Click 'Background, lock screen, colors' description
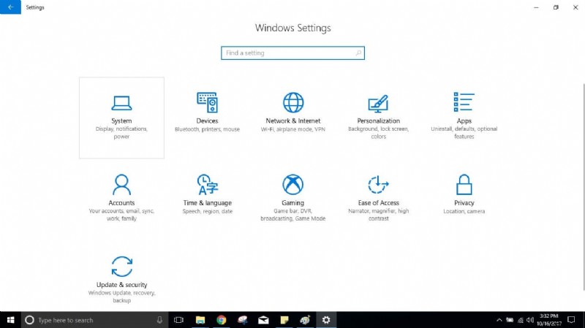Image resolution: width=585 pixels, height=328 pixels. click(x=378, y=133)
